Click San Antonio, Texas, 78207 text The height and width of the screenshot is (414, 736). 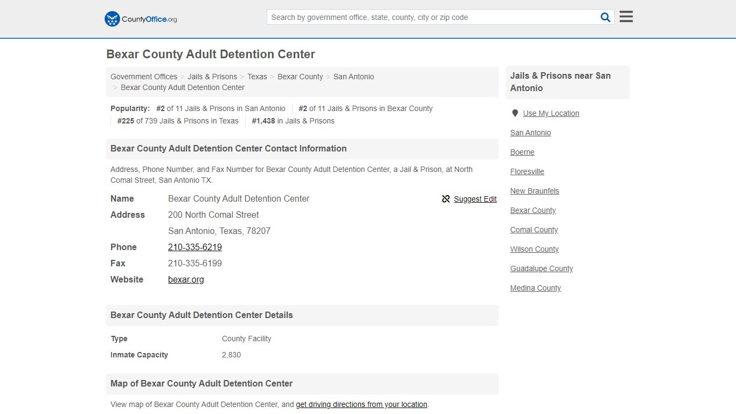[x=219, y=231]
